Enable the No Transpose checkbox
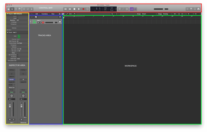Viewport: 207px width, 132px height. click(x=17, y=55)
